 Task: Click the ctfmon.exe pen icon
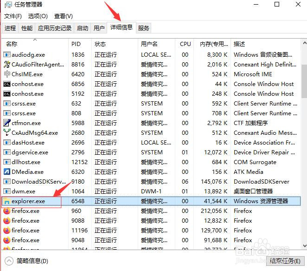pos(7,123)
